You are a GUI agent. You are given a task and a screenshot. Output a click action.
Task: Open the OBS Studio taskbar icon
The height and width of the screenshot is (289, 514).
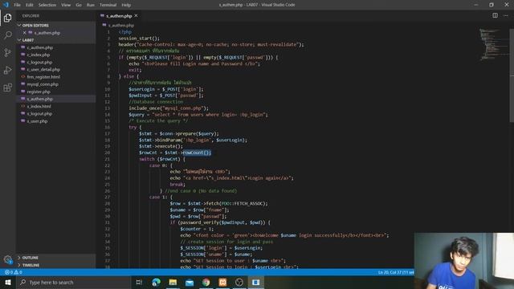pyautogui.click(x=239, y=282)
